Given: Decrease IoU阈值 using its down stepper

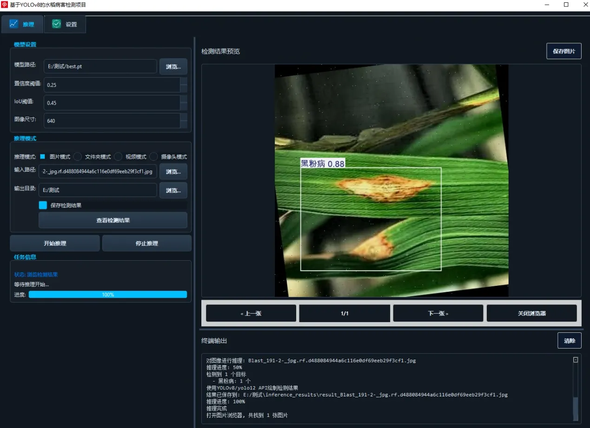Looking at the screenshot, I should pos(184,107).
